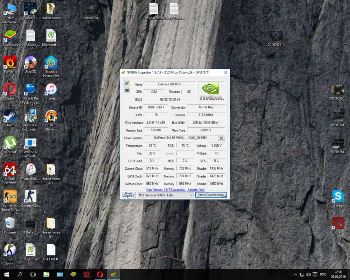
Task: Open the sensor monitoring icon below it
Action: (127, 90)
